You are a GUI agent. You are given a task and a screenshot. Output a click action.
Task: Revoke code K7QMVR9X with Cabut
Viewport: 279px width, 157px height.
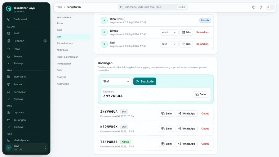[x=205, y=129]
